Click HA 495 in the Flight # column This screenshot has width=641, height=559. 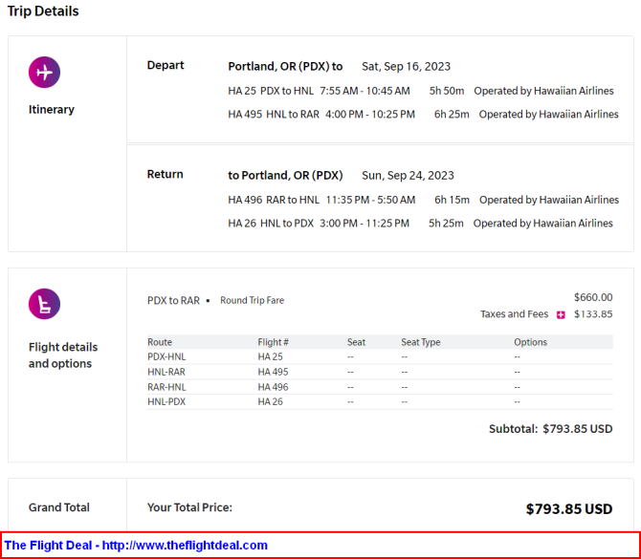pos(273,372)
